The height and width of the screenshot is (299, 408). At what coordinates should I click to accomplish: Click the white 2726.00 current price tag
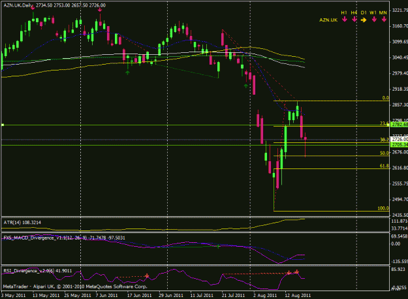coord(400,140)
